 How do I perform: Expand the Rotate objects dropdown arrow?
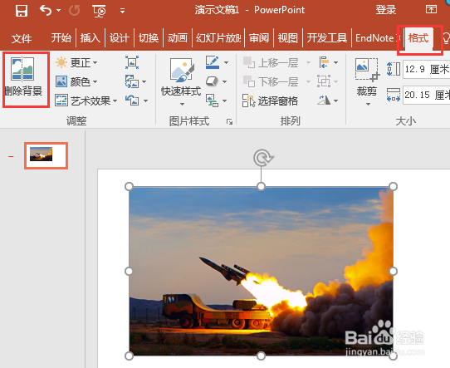(x=335, y=101)
